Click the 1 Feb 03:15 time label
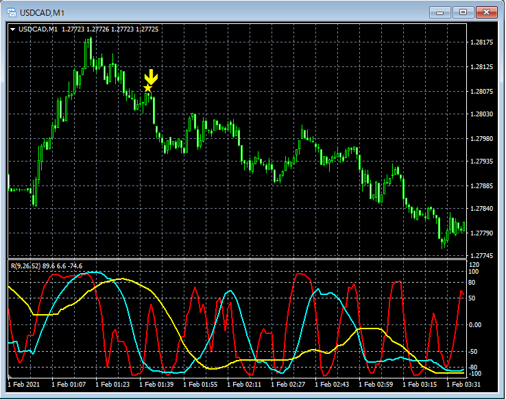This screenshot has width=506, height=399. (x=420, y=384)
